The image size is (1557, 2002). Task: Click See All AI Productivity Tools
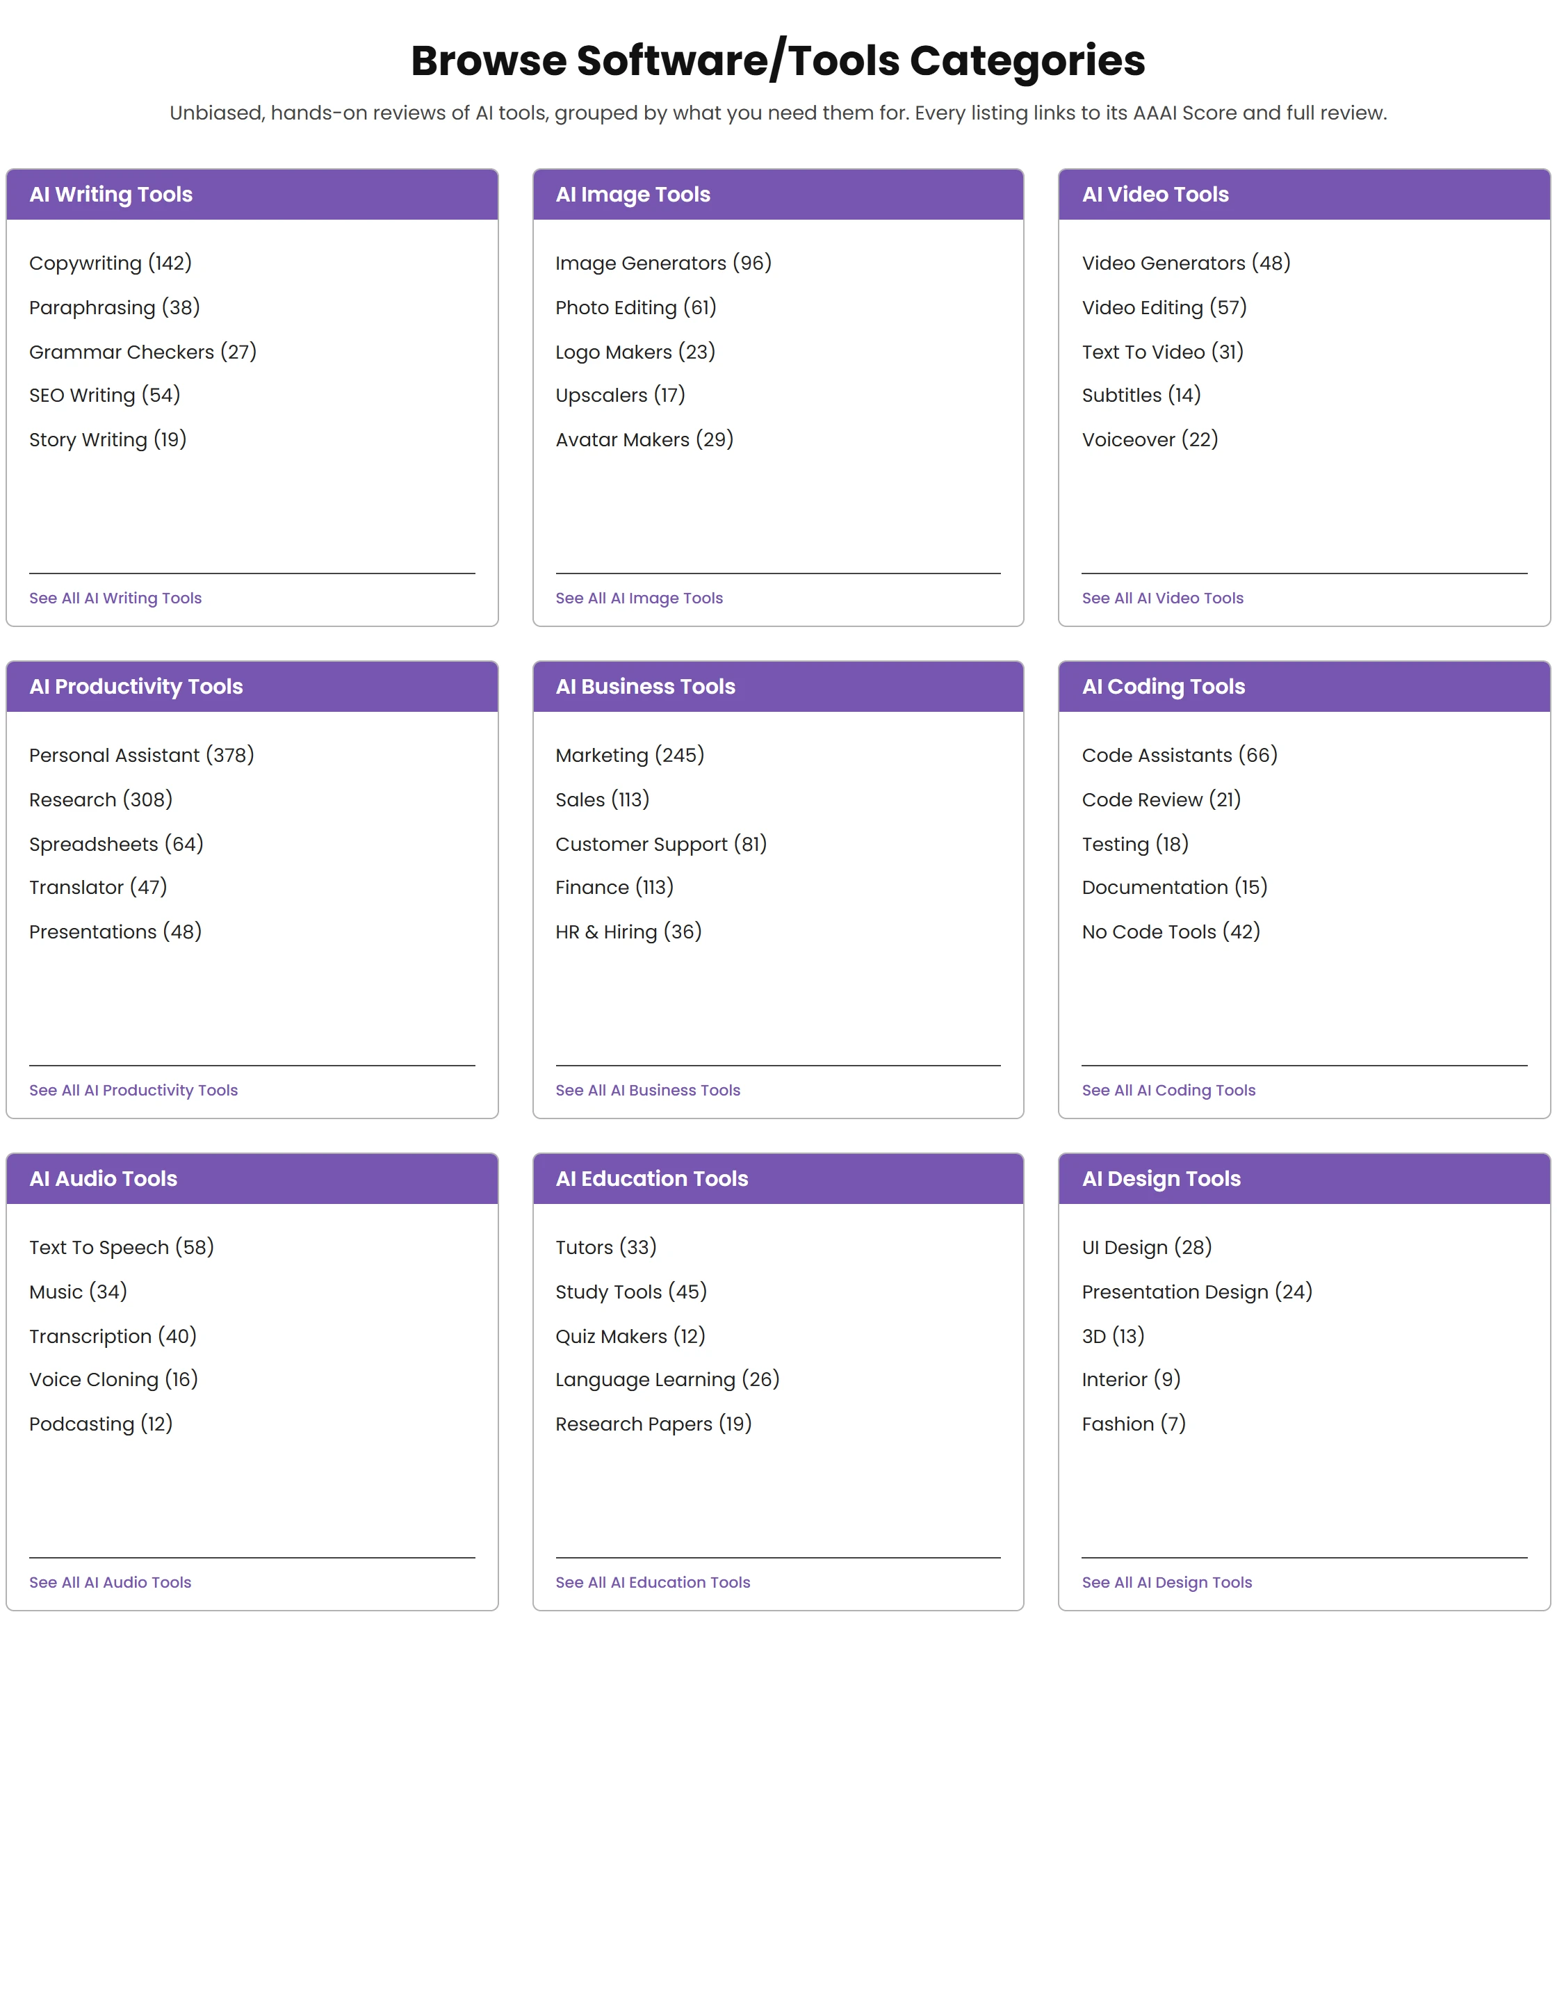pyautogui.click(x=133, y=1090)
